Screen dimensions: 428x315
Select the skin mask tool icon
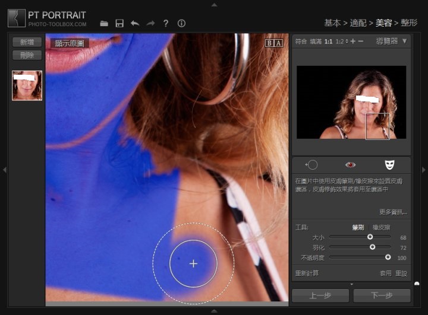(389, 165)
